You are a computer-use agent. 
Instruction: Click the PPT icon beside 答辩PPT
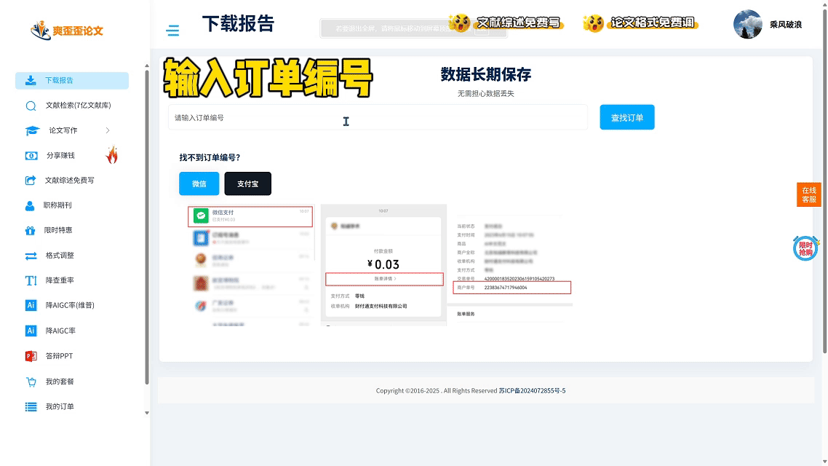pyautogui.click(x=31, y=356)
